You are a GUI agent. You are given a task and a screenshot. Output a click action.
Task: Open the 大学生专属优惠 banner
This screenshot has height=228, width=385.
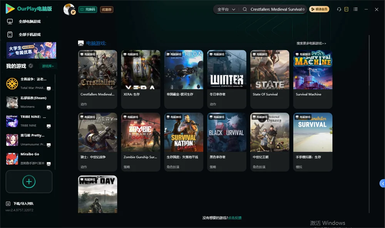[31, 50]
